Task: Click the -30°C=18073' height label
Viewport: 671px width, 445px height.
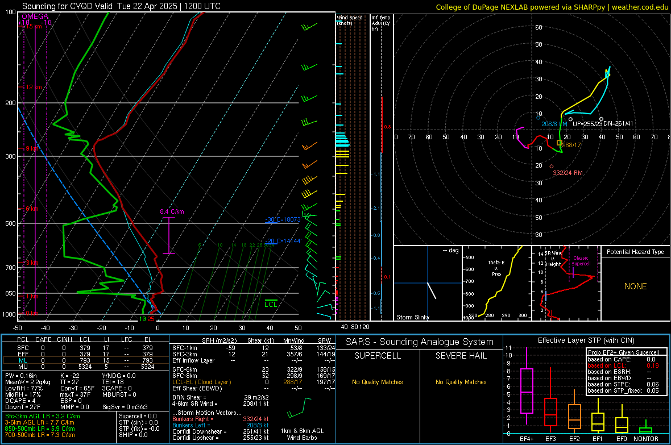Action: (283, 219)
